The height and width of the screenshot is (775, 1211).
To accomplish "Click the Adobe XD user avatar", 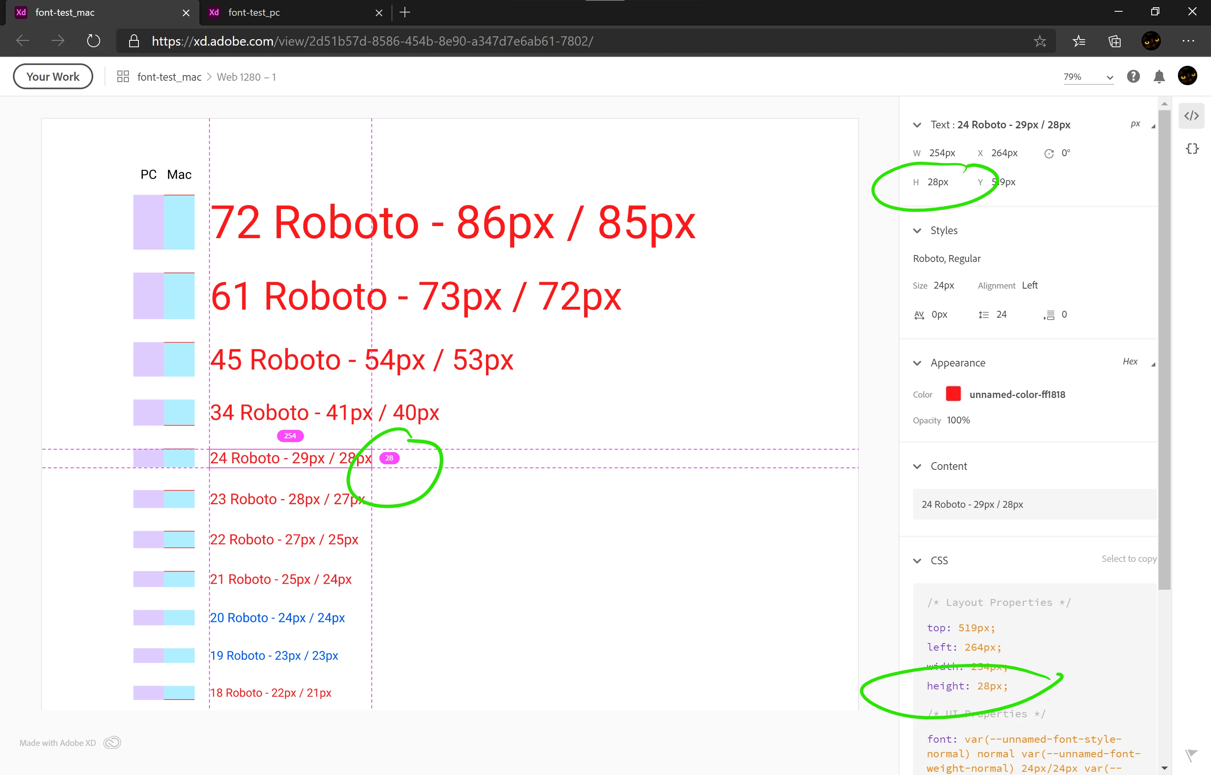I will (1187, 76).
